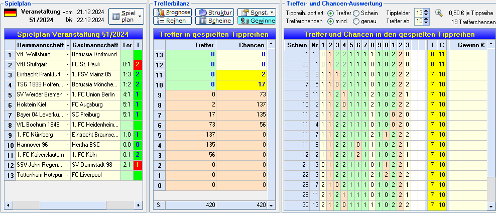The width and height of the screenshot is (496, 213).
Task: Open the Struktur view
Action: [x=214, y=13]
